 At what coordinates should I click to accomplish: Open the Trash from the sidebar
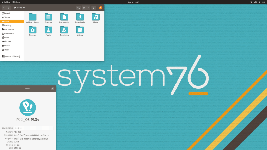pos(7,49)
